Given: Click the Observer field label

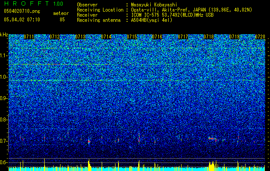Looking at the screenshot, I should pos(87,5).
